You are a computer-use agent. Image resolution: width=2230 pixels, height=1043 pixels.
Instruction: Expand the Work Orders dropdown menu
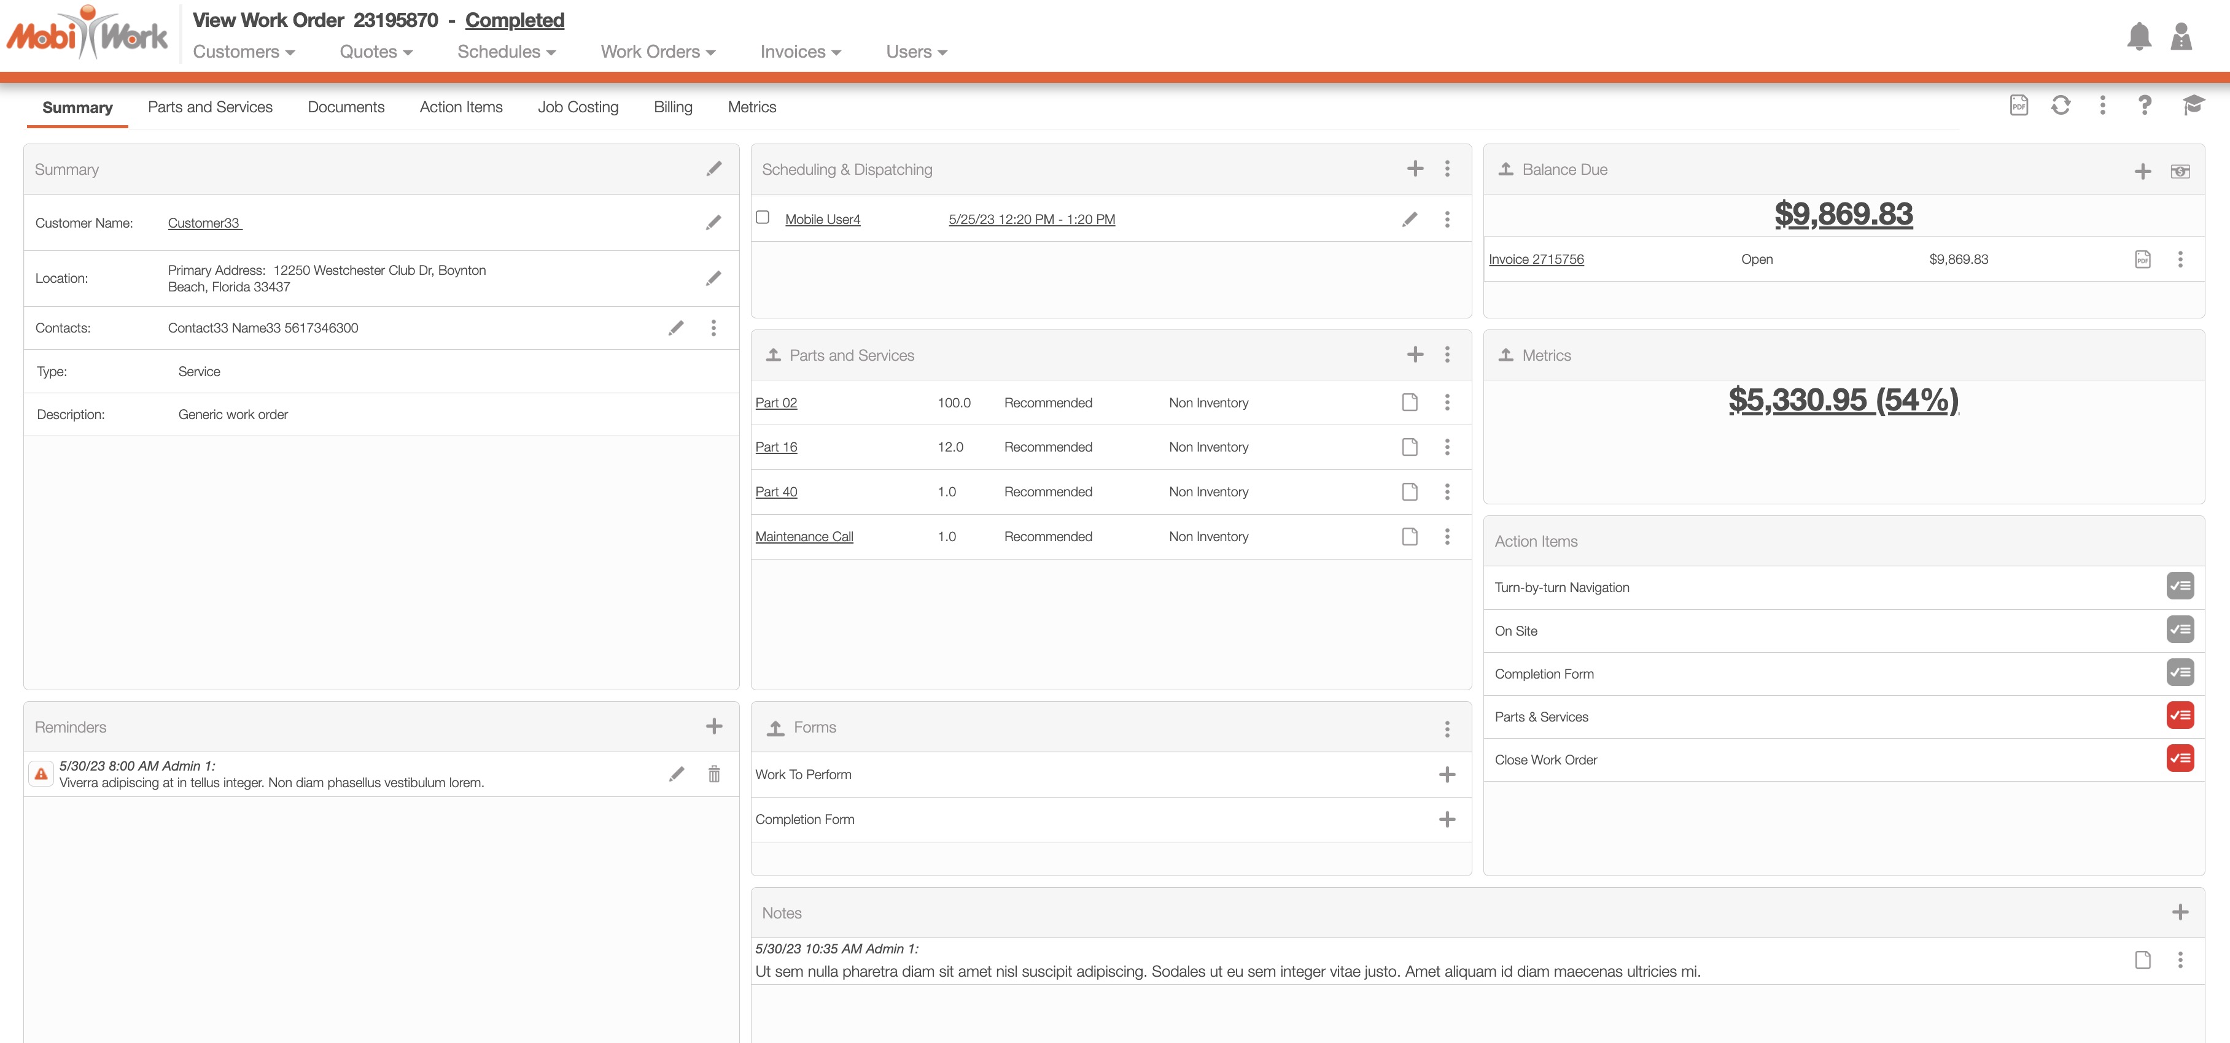coord(657,52)
